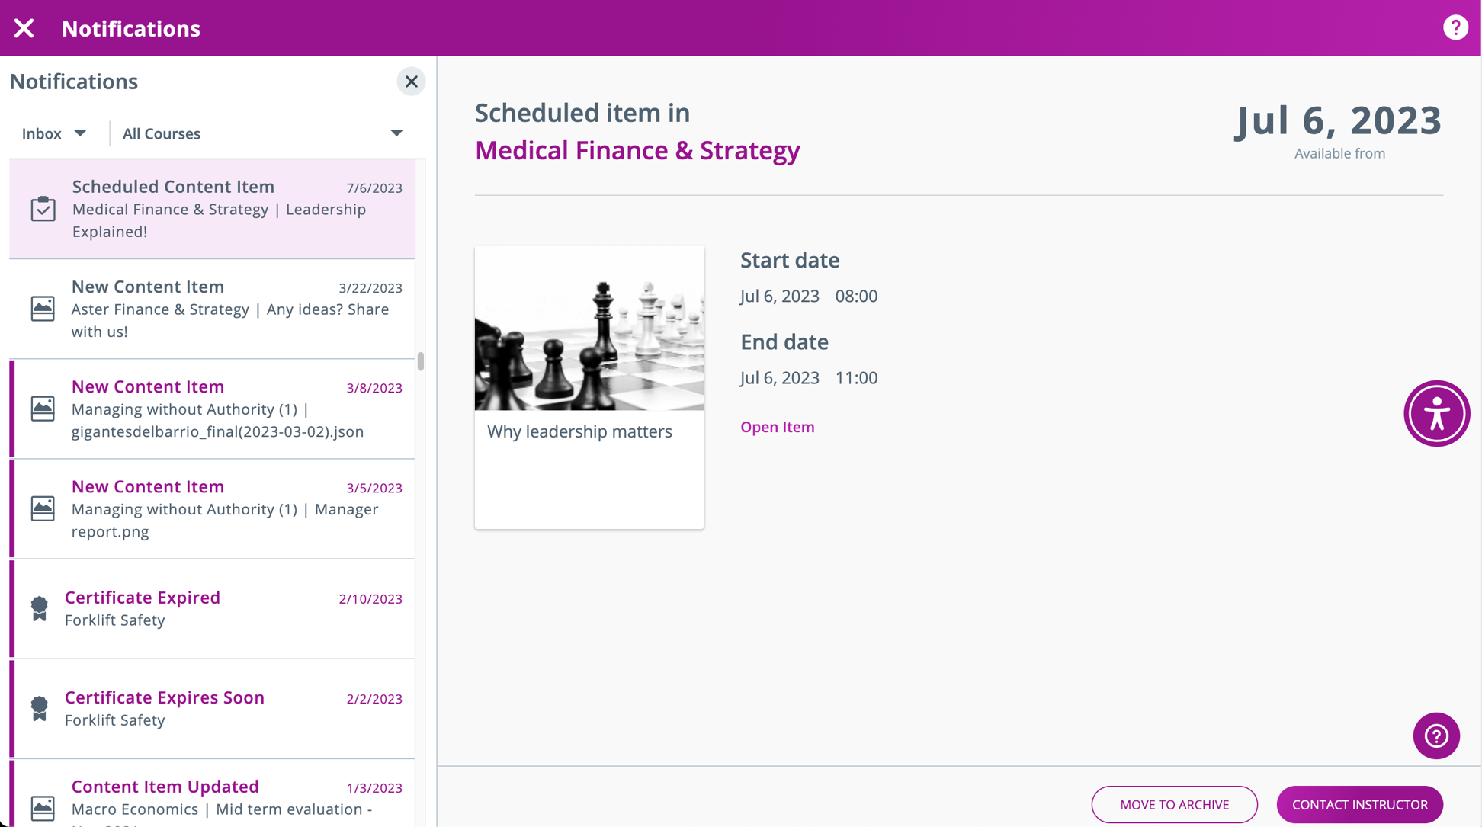Click the Certificate Expires Soon badge icon
1482x827 pixels.
click(40, 708)
